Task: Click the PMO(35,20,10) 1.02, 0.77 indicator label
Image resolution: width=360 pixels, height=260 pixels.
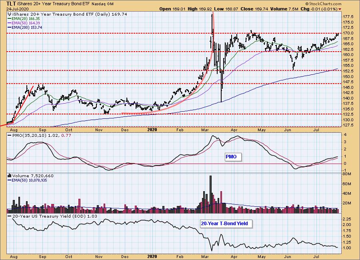Action: (42, 136)
